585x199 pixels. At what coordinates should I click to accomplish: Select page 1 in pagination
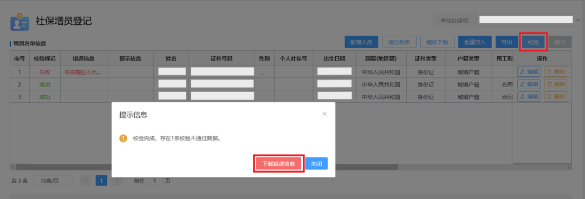coord(101,181)
